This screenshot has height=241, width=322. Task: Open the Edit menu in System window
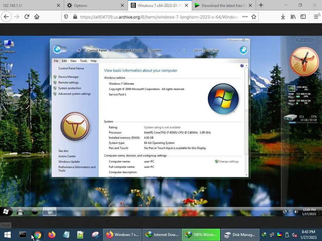(x=64, y=61)
